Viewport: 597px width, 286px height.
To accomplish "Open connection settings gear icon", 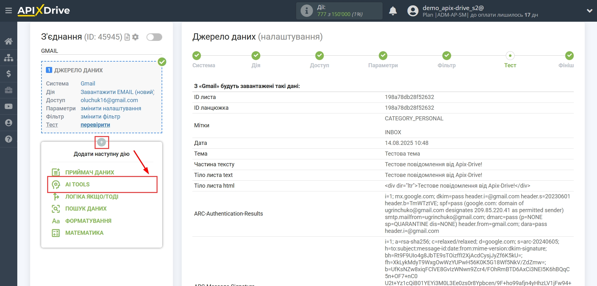I will pos(135,37).
